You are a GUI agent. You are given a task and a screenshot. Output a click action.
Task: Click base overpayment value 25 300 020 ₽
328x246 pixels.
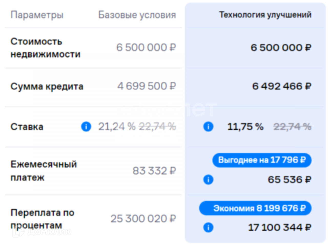click(143, 219)
